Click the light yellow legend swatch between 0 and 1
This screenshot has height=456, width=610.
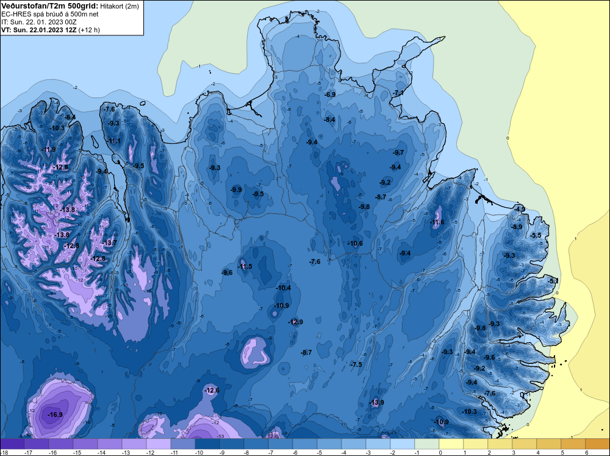[x=451, y=444]
